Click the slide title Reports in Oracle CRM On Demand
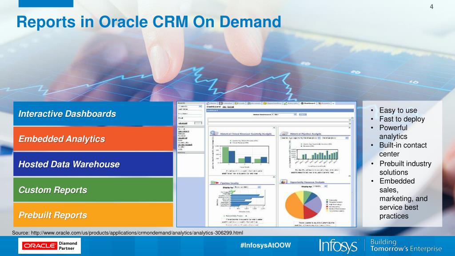The width and height of the screenshot is (455, 256). click(149, 22)
